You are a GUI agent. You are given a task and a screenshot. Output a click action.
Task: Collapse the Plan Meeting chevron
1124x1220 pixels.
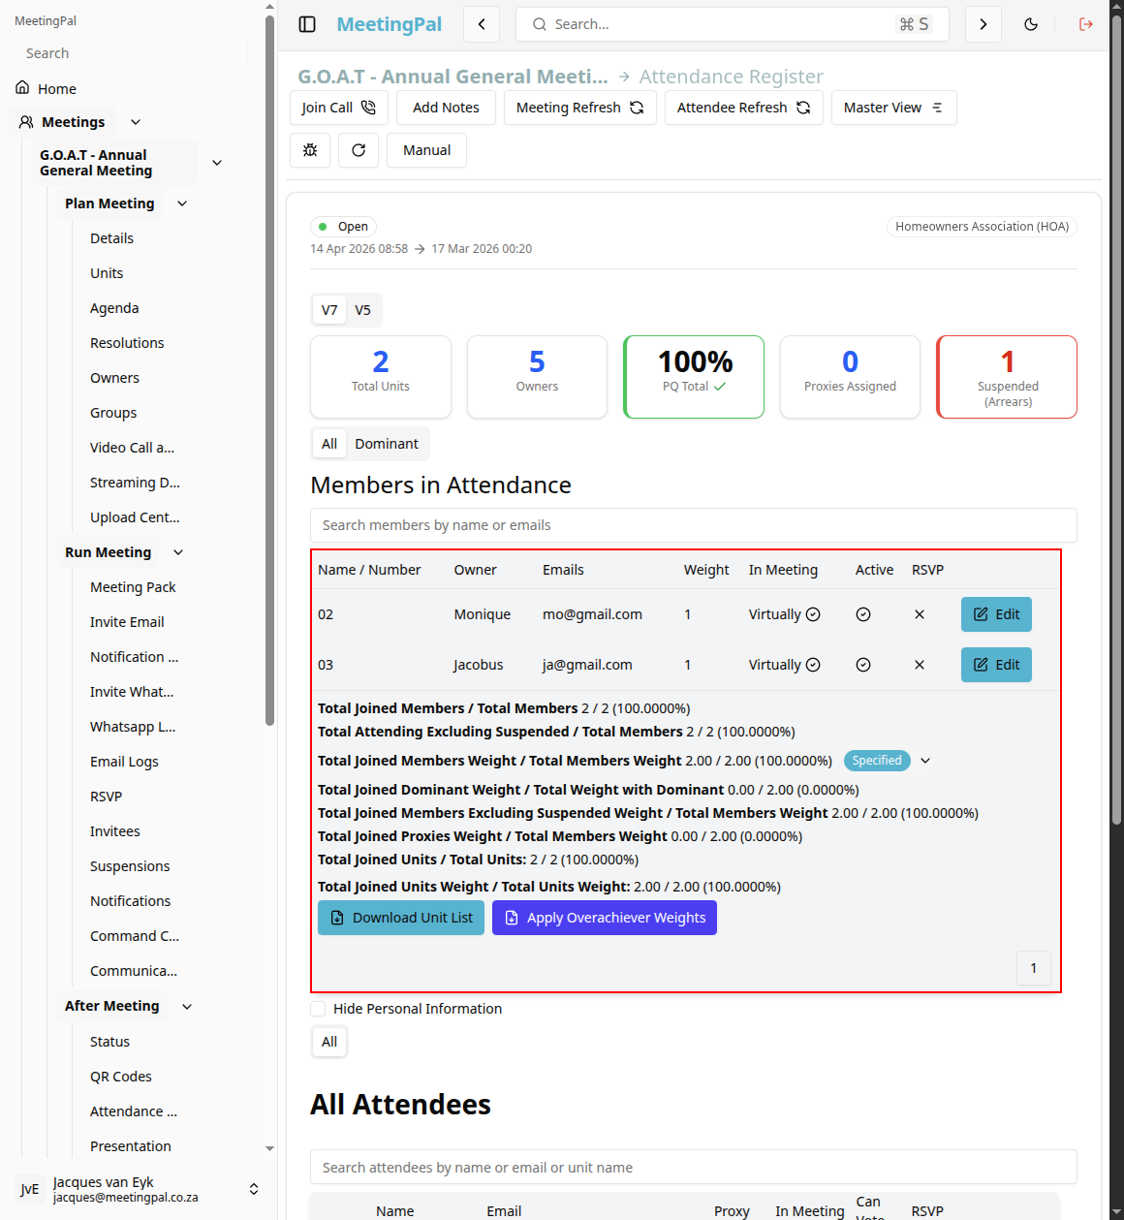click(182, 203)
